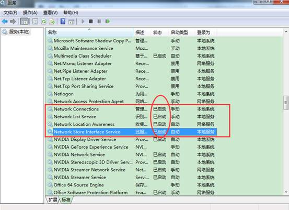Select the Network Connections service row

(x=131, y=109)
